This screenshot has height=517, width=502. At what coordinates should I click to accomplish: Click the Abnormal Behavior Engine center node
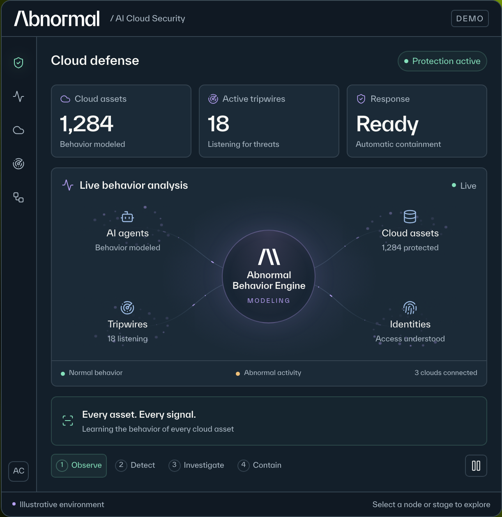click(x=269, y=277)
